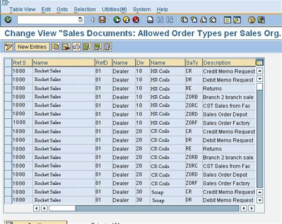Open the Table View menu

[23, 10]
